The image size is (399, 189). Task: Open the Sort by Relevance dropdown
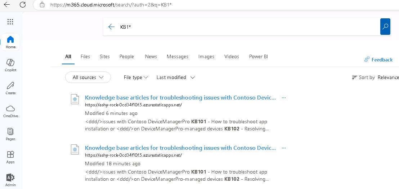coord(375,77)
